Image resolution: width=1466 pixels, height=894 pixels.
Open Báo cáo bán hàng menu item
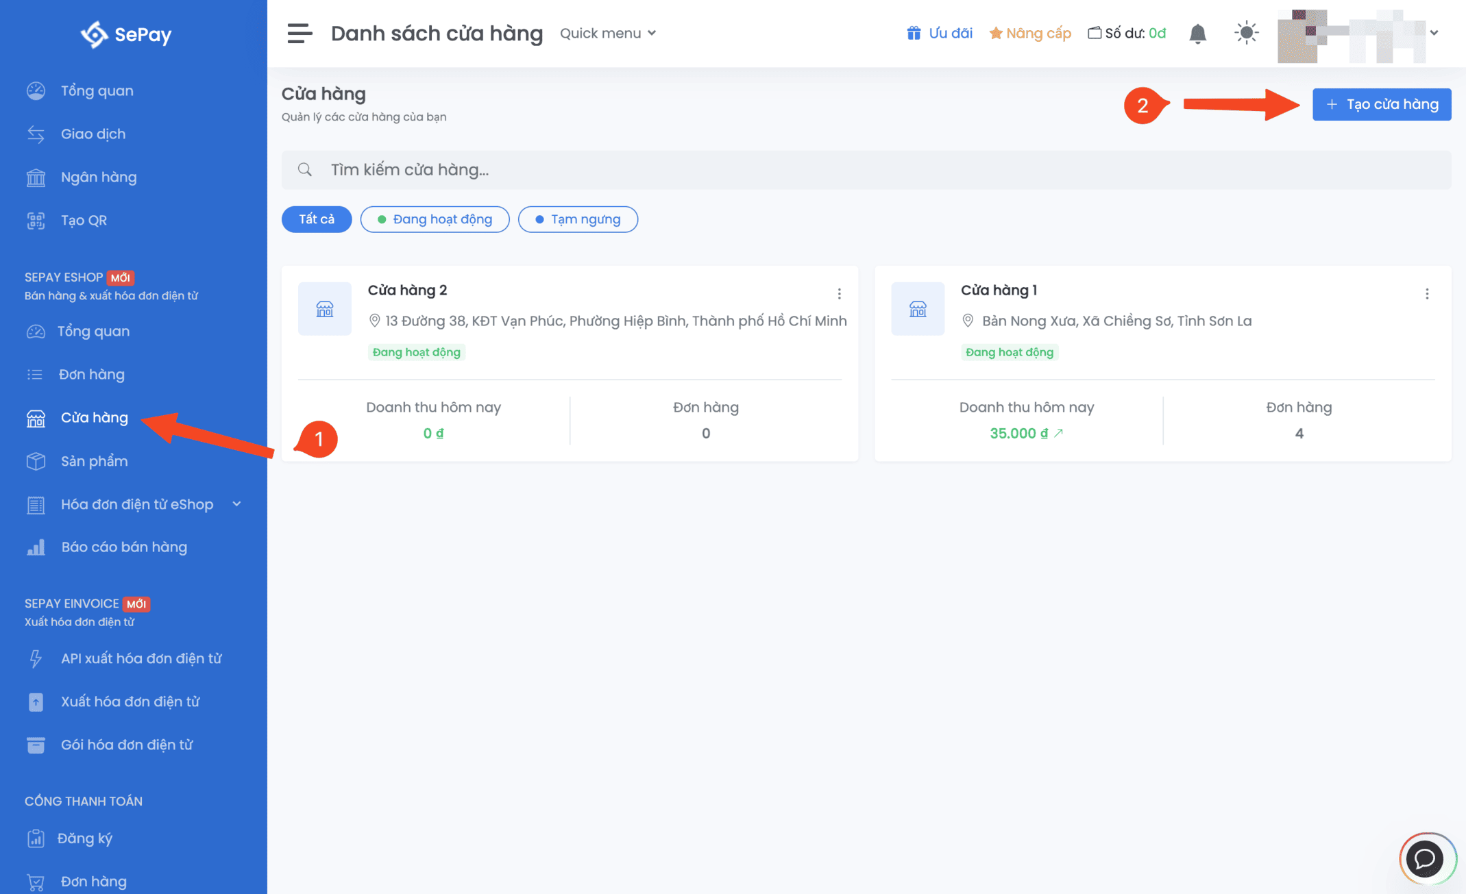(123, 547)
